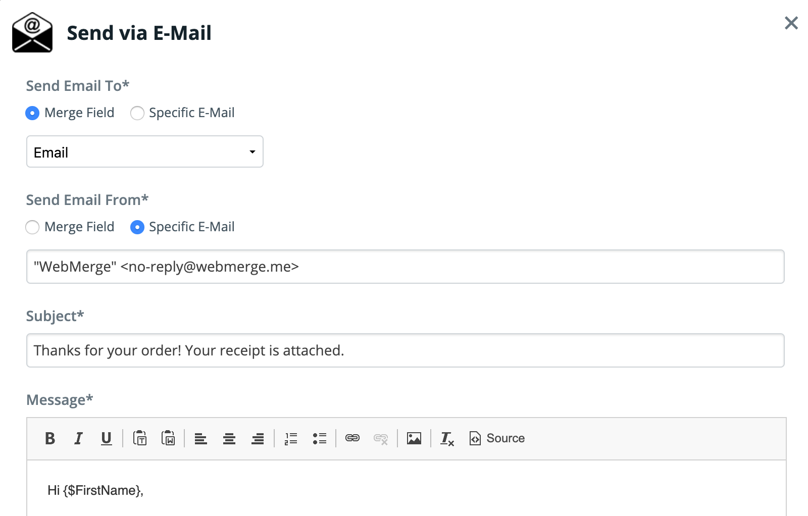This screenshot has height=516, width=808.
Task: Apply underline formatting
Action: coord(106,439)
